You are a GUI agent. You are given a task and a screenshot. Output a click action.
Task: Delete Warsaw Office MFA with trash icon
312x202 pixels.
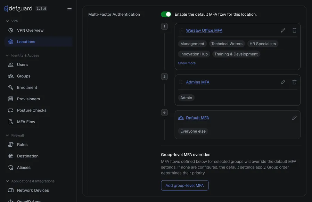tap(295, 30)
